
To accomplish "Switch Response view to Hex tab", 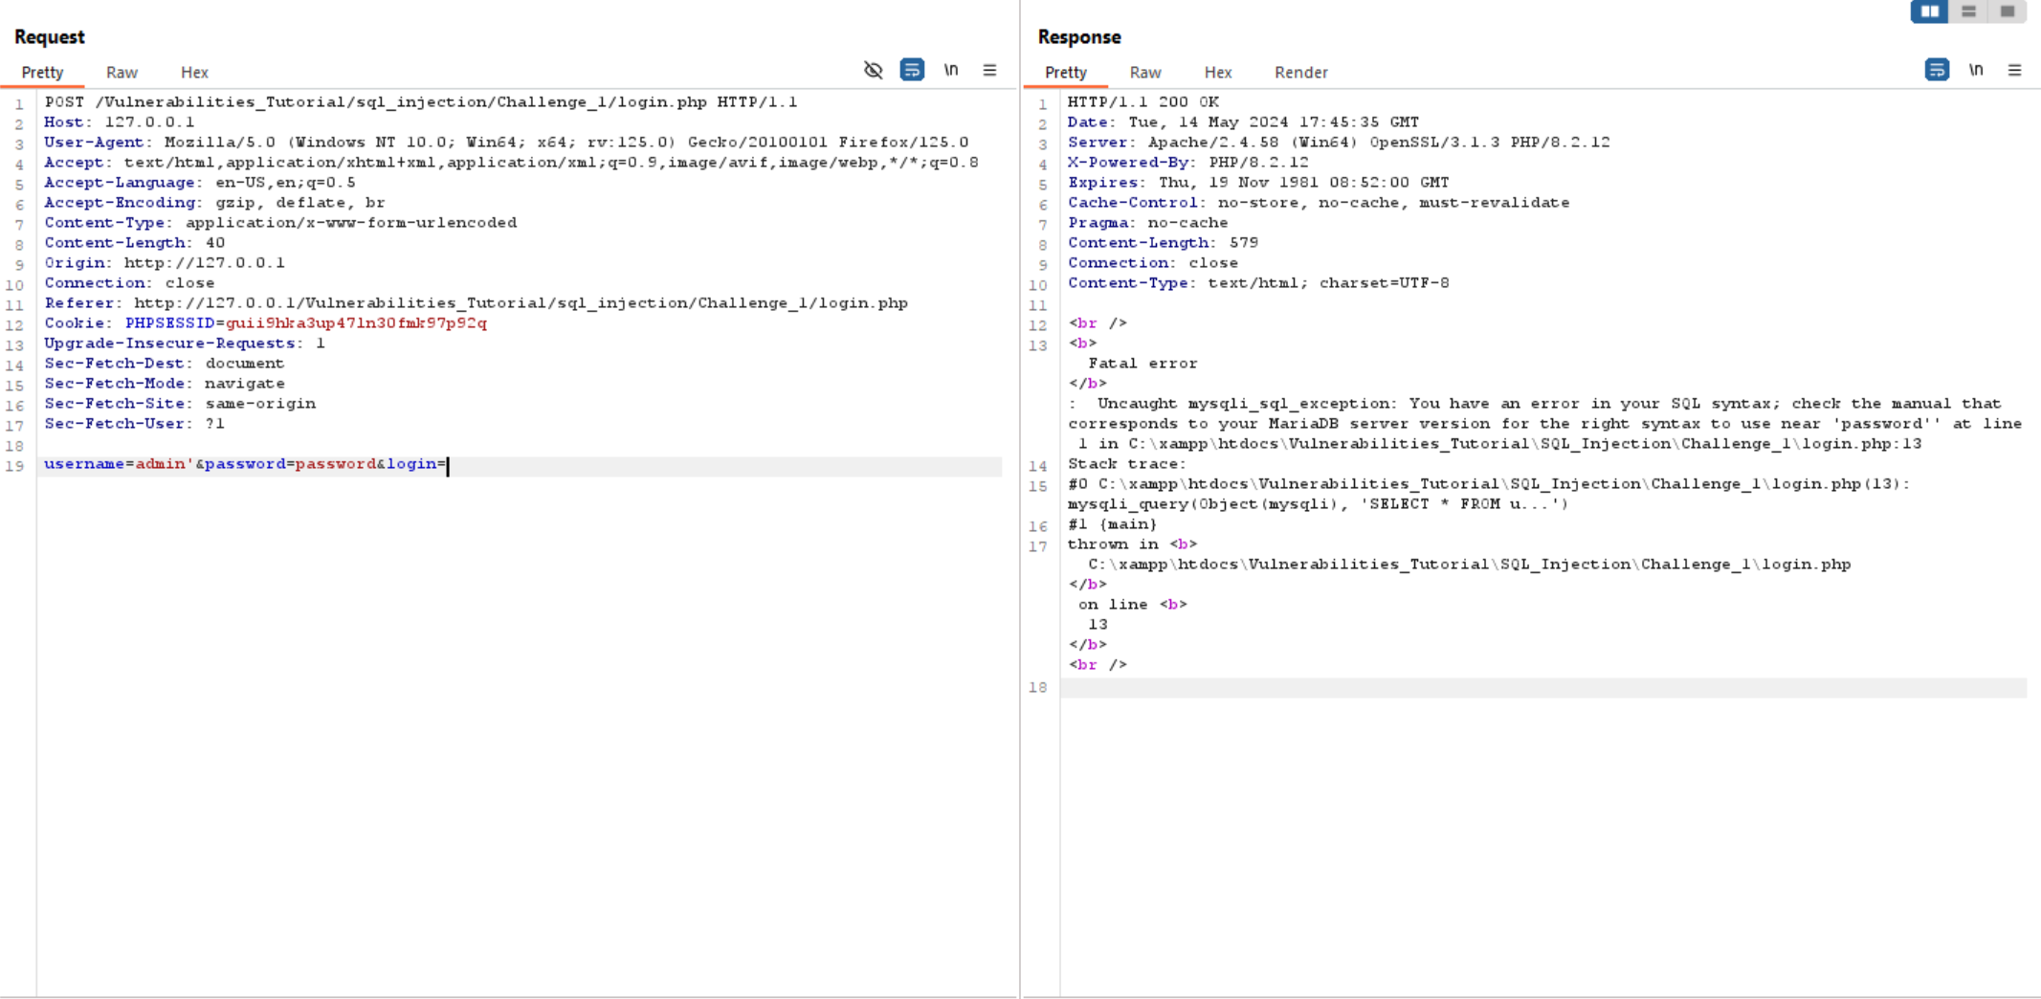I will [1218, 73].
